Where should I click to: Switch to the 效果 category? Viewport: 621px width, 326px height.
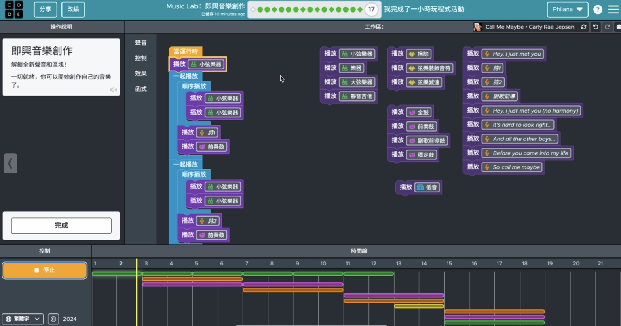(x=141, y=73)
